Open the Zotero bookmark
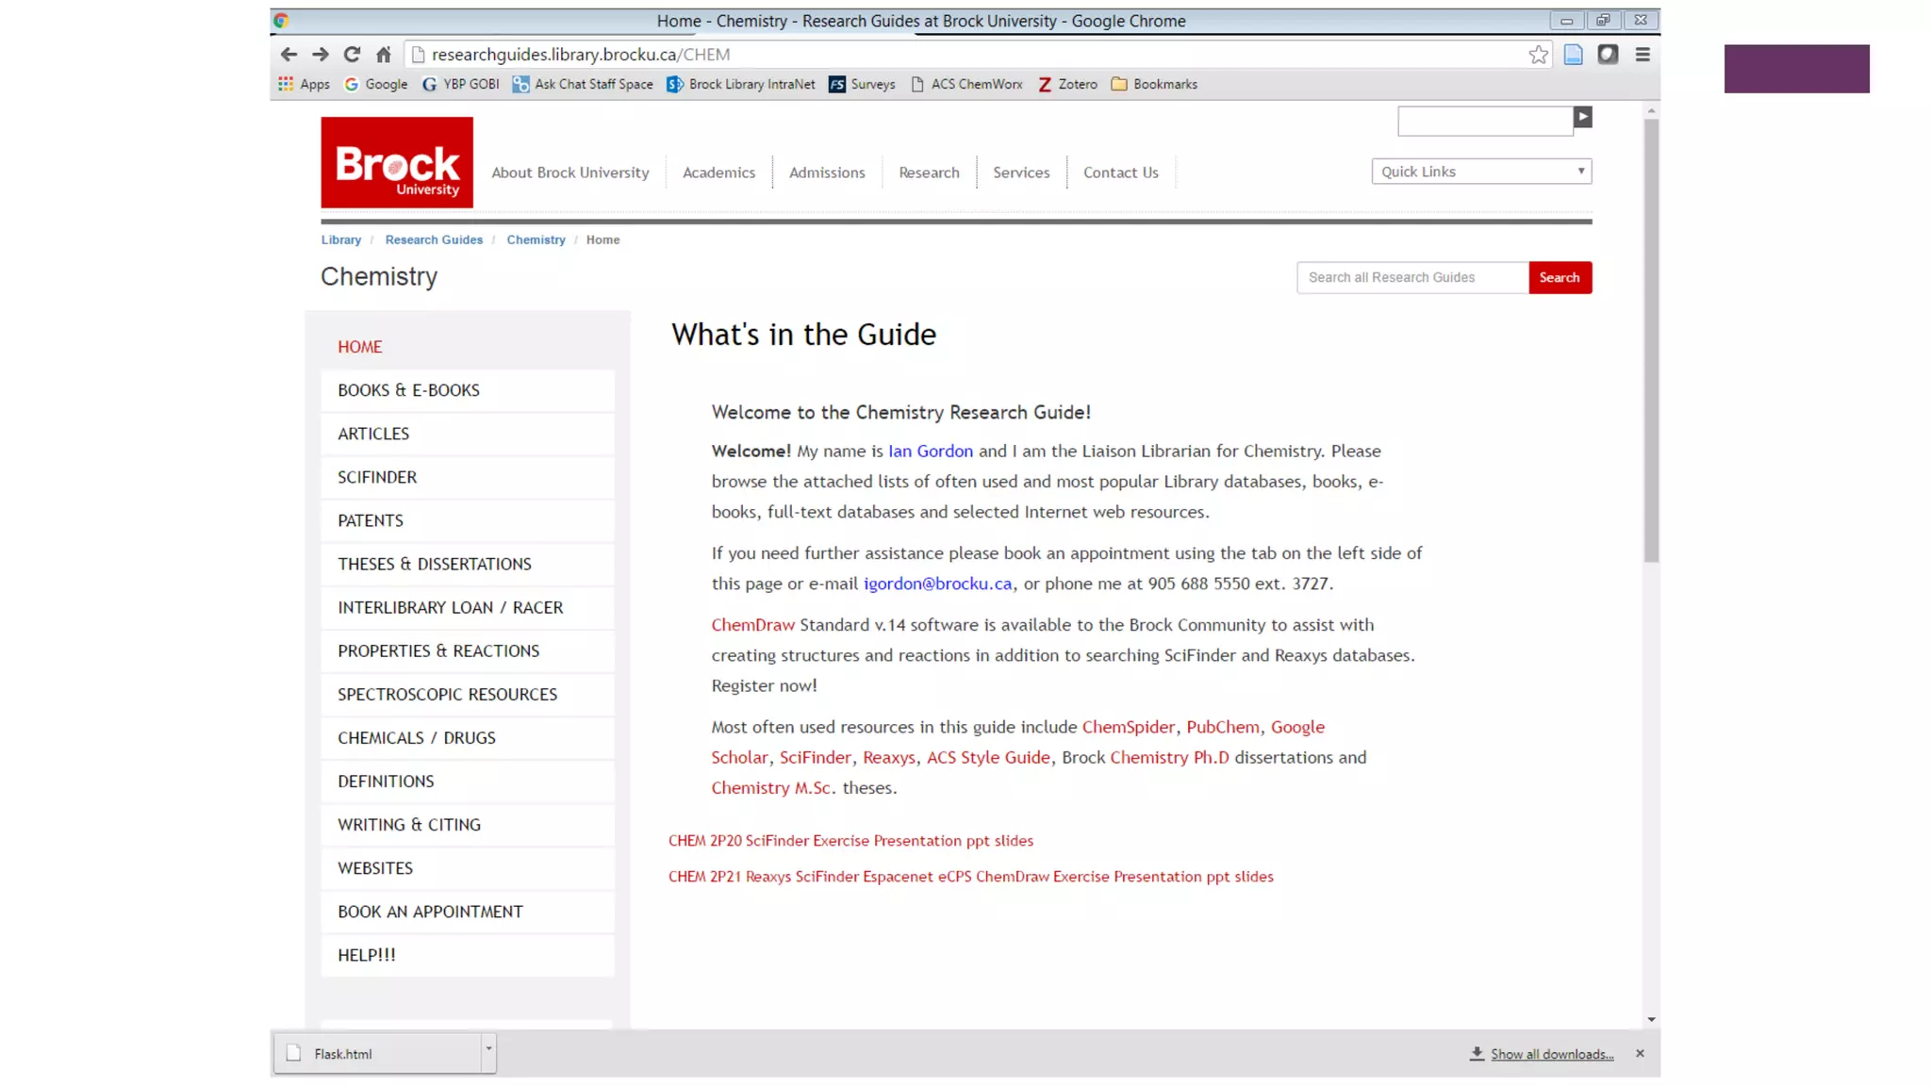The height and width of the screenshot is (1086, 1931). pos(1067,84)
